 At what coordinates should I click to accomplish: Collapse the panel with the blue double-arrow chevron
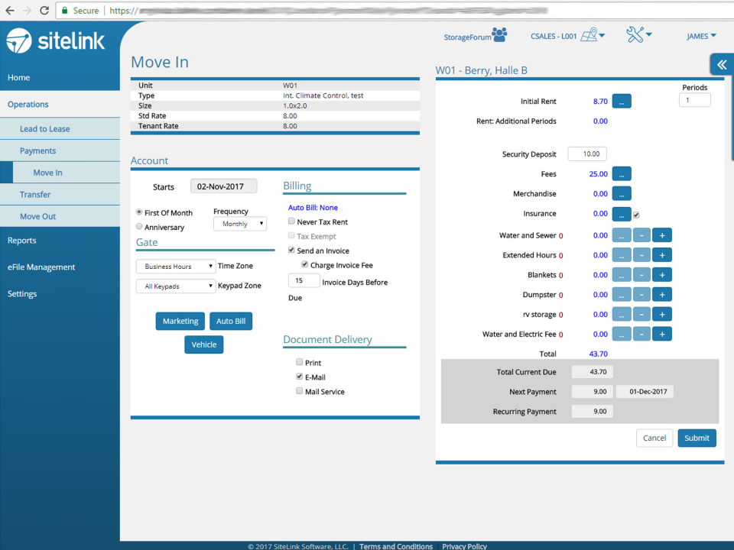pos(720,64)
